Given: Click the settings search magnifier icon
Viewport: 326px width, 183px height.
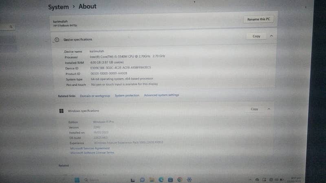Looking at the screenshot, I should pos(11,27).
